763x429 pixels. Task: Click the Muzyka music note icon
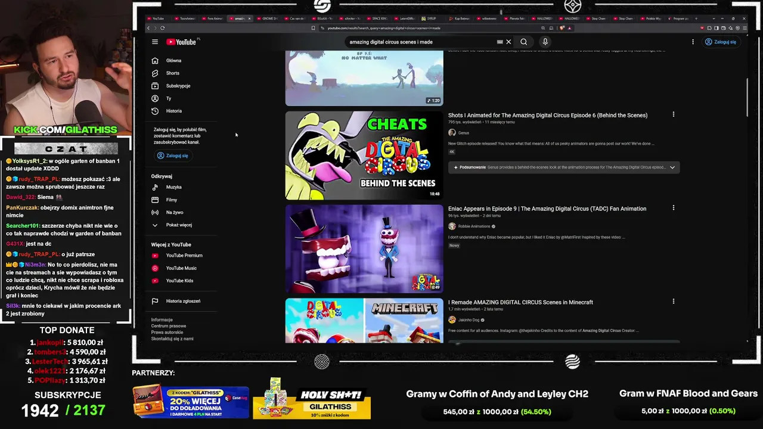(155, 187)
